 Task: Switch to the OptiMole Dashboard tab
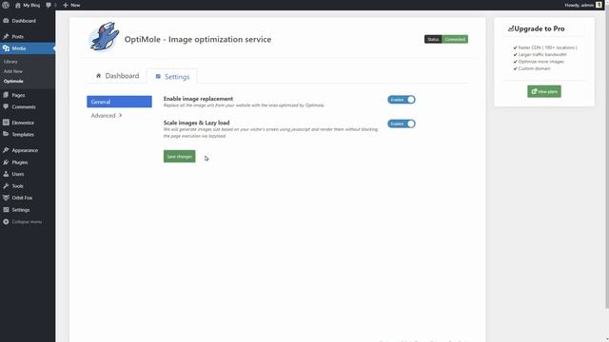tap(117, 76)
